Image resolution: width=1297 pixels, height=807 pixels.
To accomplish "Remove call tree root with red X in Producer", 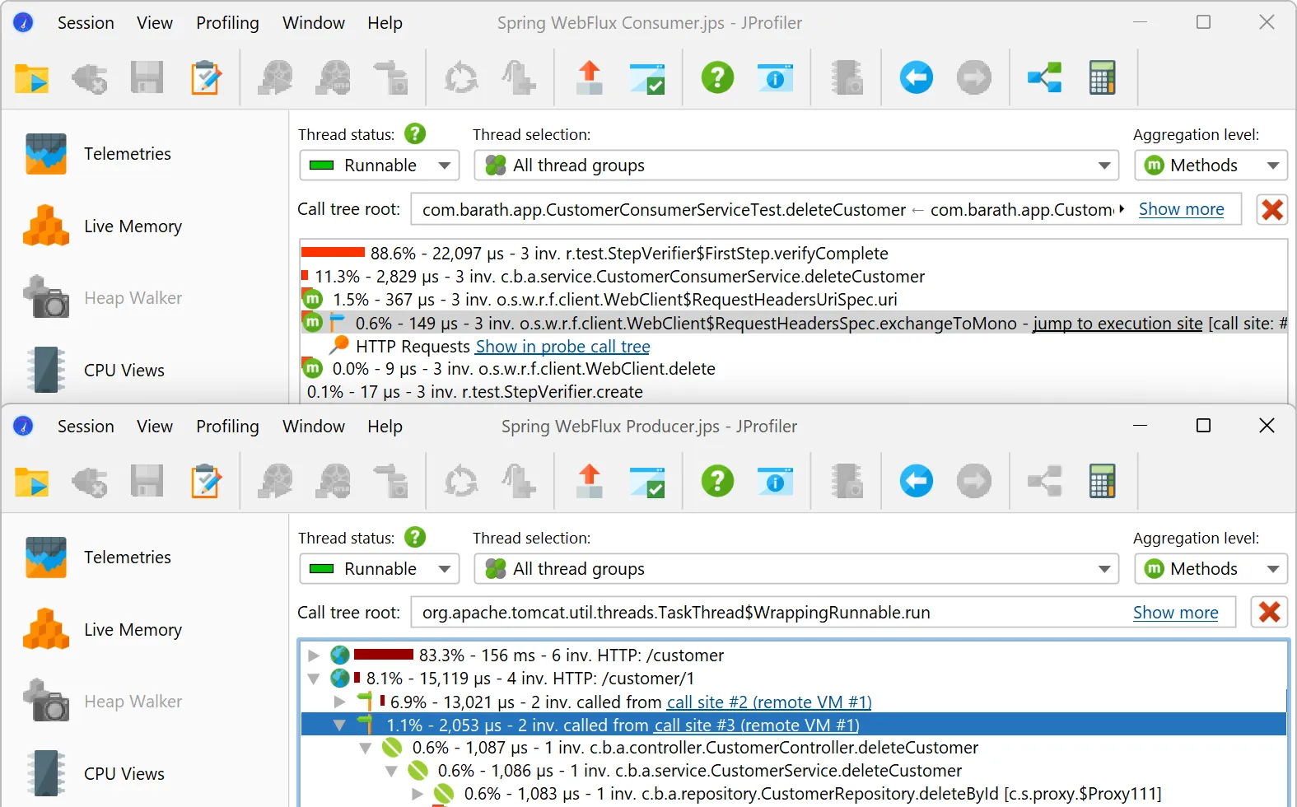I will click(1269, 613).
